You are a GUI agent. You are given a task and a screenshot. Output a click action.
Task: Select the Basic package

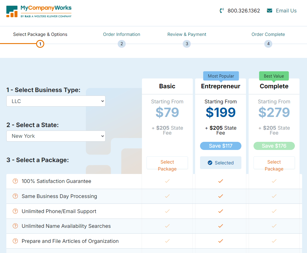167,163
